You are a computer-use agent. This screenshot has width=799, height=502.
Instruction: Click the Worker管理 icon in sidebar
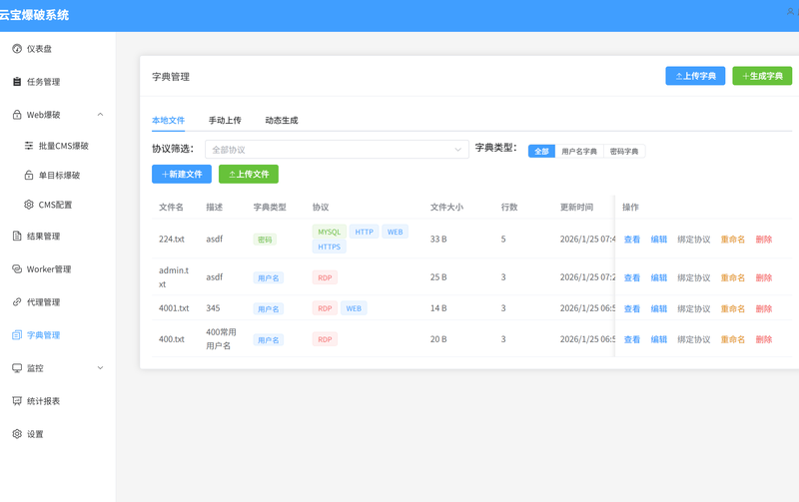(x=17, y=269)
